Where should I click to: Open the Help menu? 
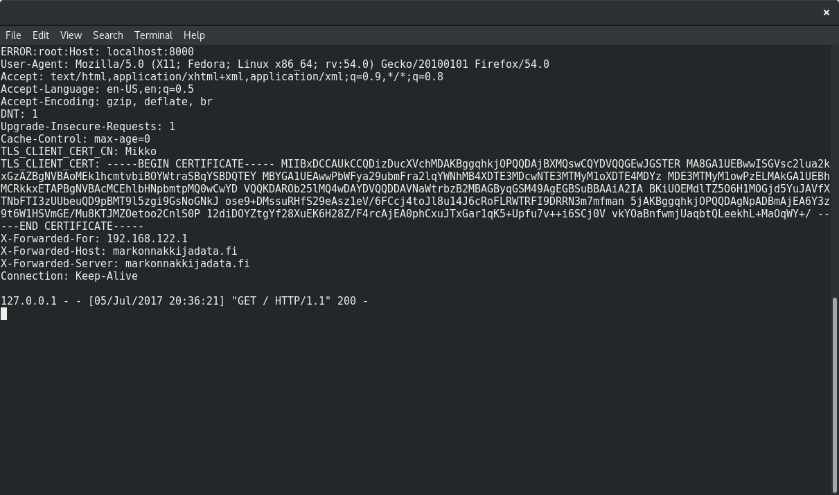(x=194, y=35)
